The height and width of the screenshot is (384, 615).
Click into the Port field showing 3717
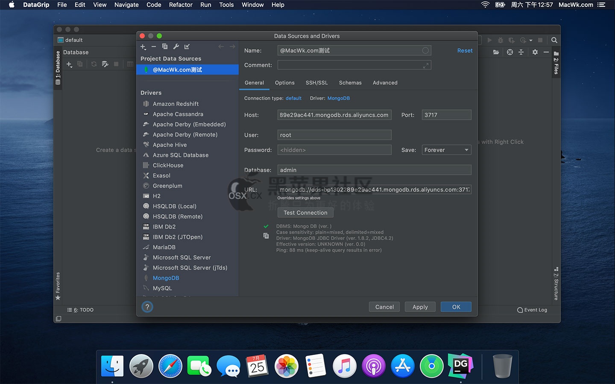point(447,115)
